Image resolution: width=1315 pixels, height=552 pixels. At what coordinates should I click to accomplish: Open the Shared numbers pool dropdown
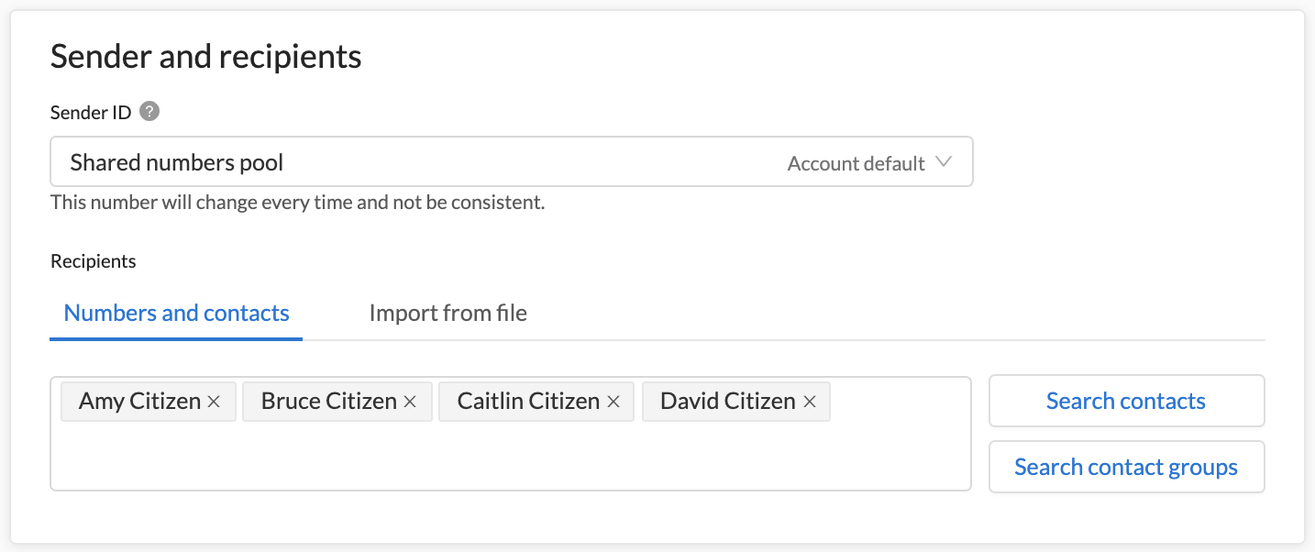coord(511,162)
